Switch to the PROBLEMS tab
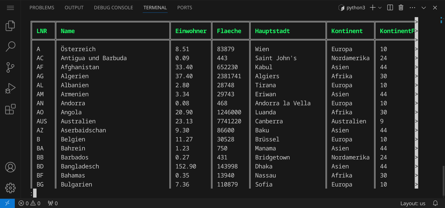 click(x=42, y=8)
